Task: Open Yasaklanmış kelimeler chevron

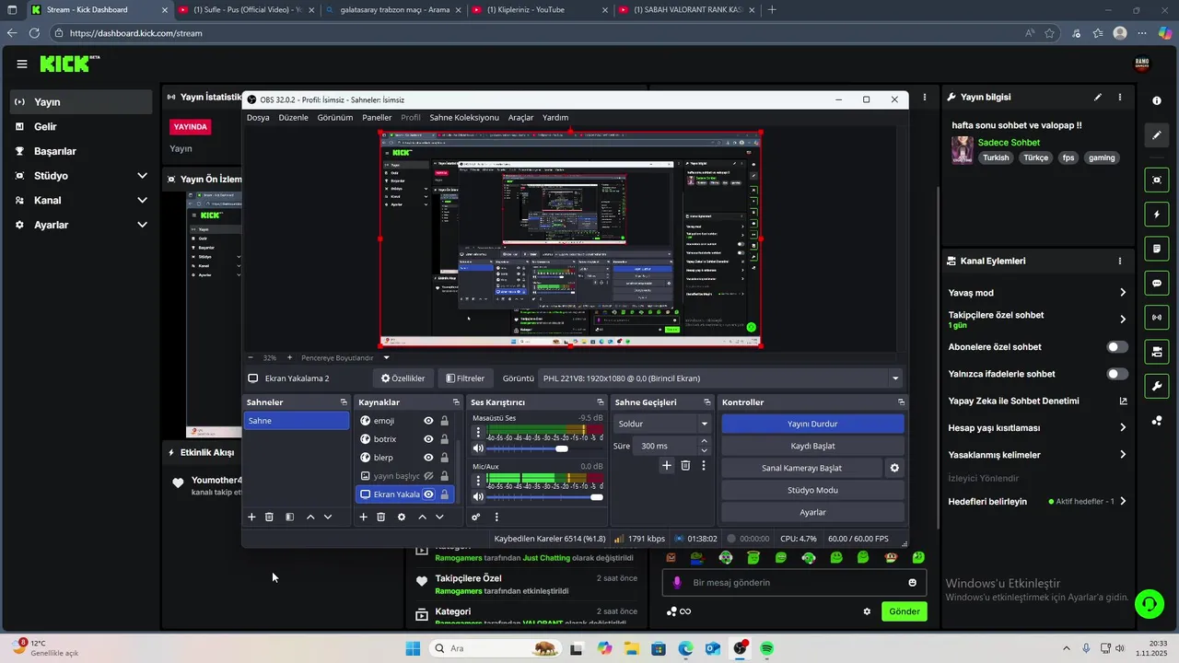Action: coord(1123,455)
